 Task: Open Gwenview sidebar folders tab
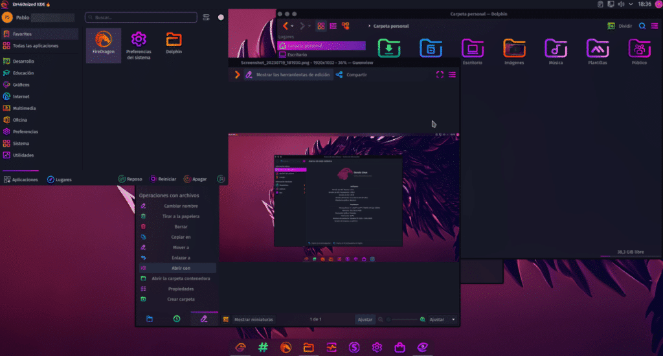[x=150, y=319]
